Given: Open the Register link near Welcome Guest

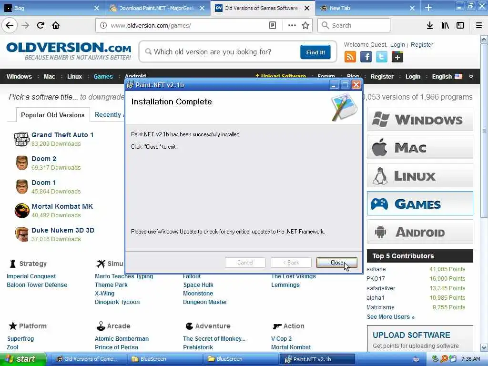Looking at the screenshot, I should coord(422,44).
